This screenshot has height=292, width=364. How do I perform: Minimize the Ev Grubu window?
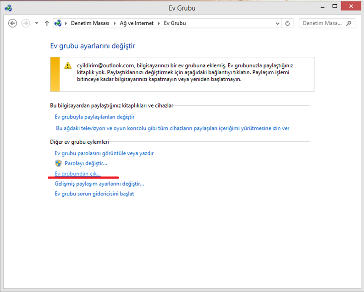(322, 7)
